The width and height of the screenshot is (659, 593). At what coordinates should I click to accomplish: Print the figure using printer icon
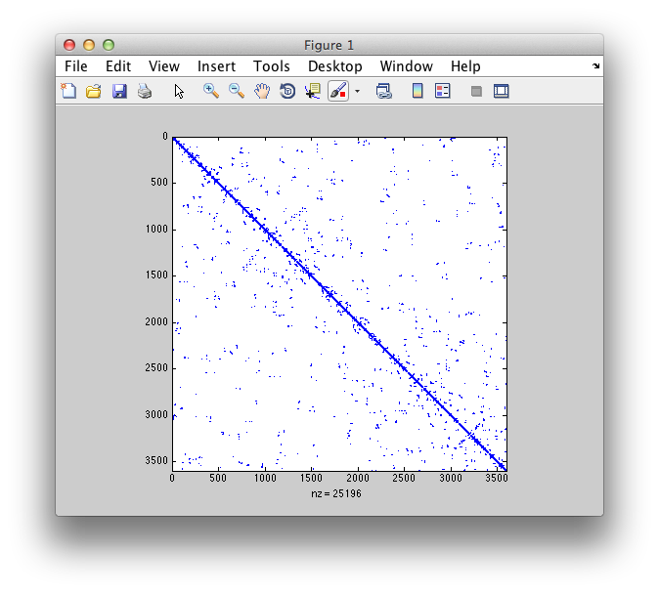[x=145, y=91]
